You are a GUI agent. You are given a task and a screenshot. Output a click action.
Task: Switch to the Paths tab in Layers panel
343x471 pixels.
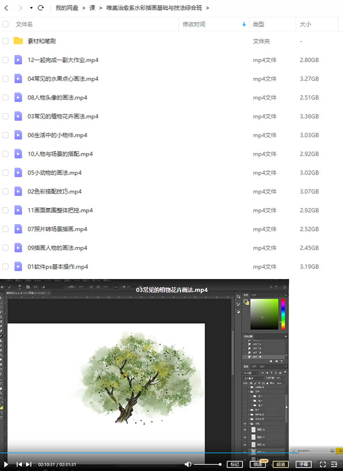point(262,367)
